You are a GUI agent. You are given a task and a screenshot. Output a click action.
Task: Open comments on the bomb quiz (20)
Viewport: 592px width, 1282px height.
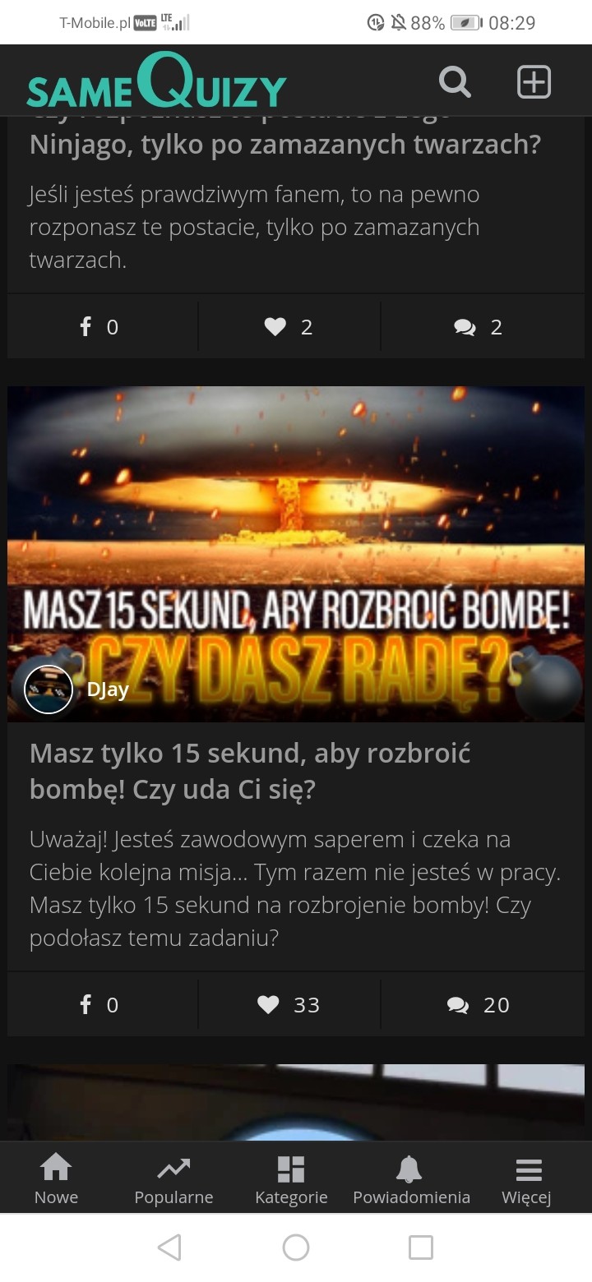(483, 1004)
